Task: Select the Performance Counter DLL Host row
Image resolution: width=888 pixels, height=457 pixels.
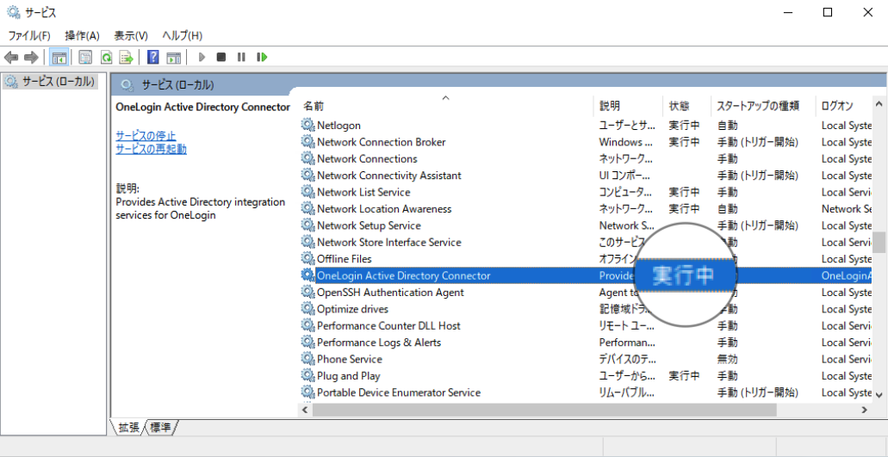Action: (586, 326)
